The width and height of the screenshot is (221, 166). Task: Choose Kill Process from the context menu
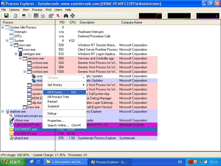[x=65, y=92]
